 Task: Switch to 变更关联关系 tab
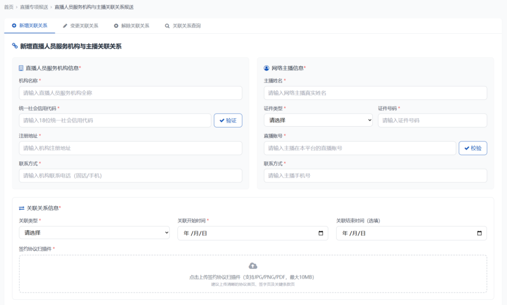click(80, 26)
